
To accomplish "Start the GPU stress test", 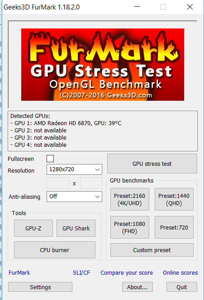I will (152, 164).
